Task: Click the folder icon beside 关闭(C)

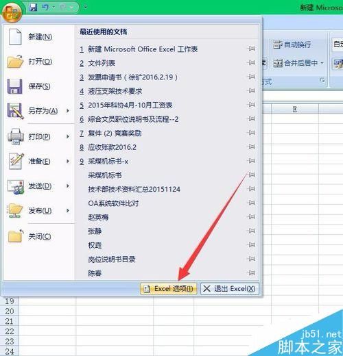Action: (16, 236)
